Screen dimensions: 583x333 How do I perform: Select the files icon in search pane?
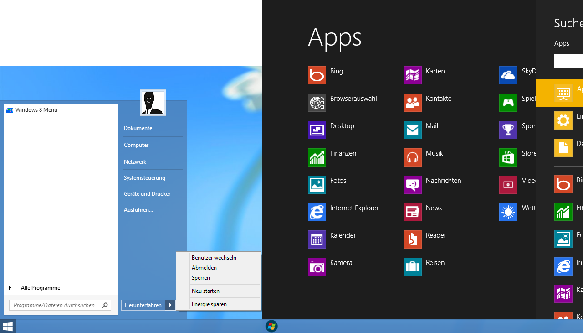pyautogui.click(x=563, y=148)
